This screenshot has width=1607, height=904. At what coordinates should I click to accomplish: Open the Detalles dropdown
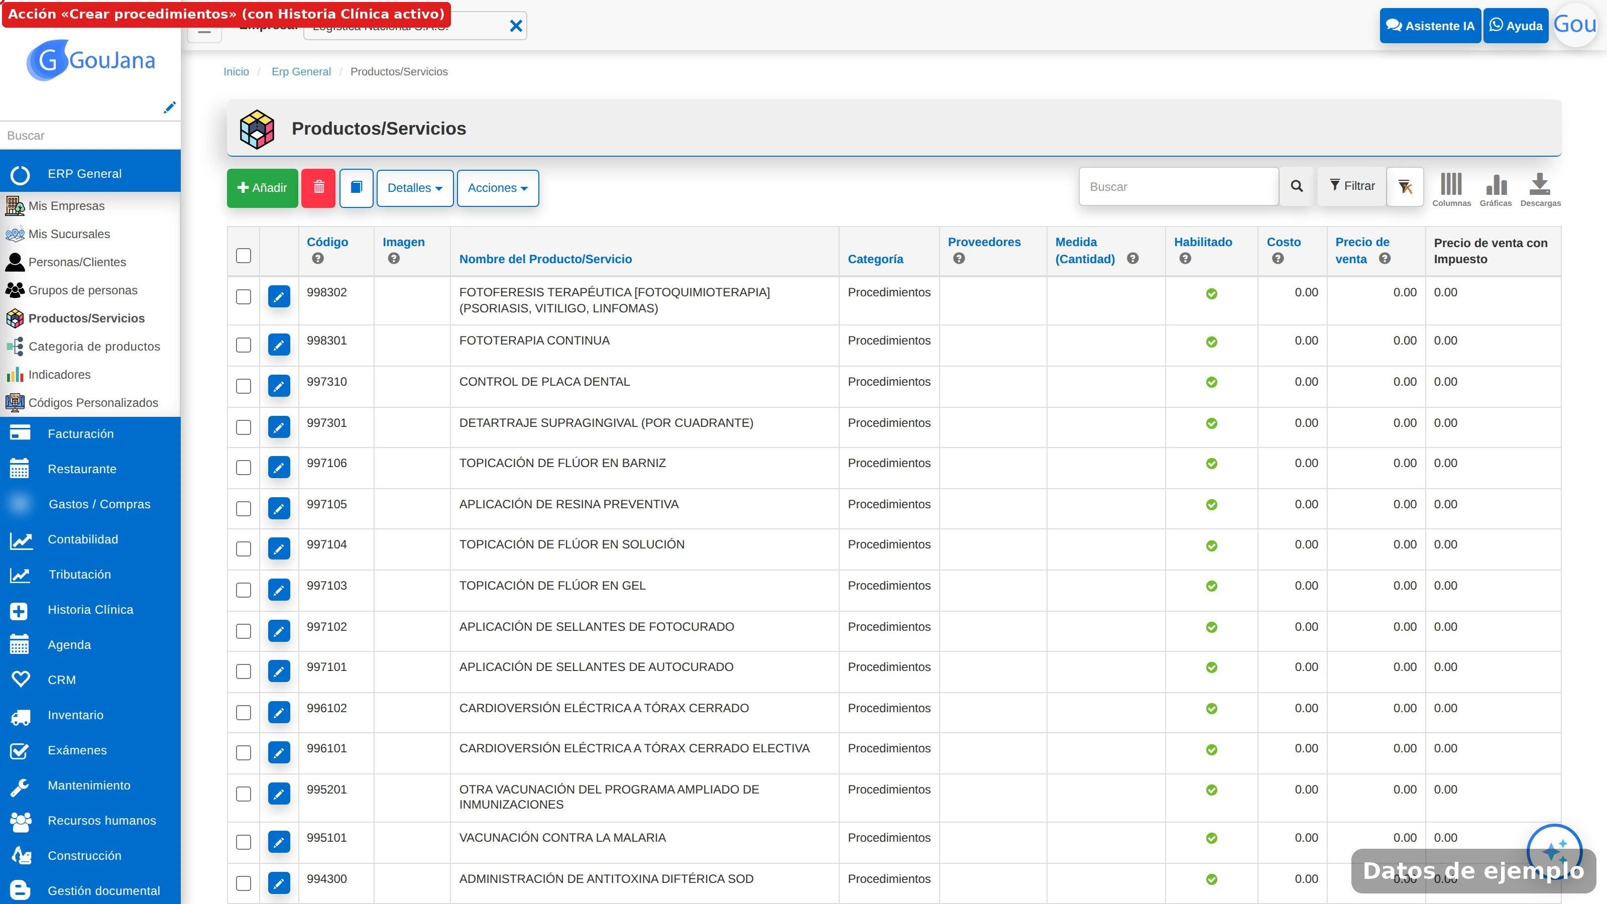(415, 188)
